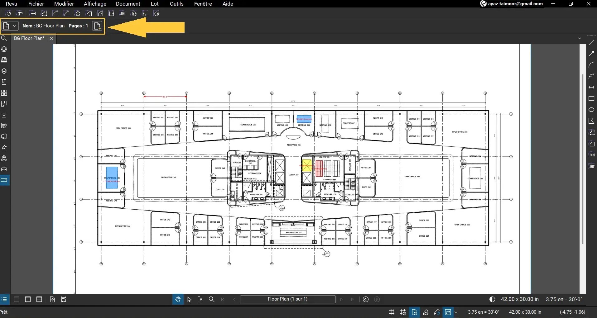The image size is (597, 318).
Task: Collapse the panel using the top-right chevron
Action: [580, 38]
